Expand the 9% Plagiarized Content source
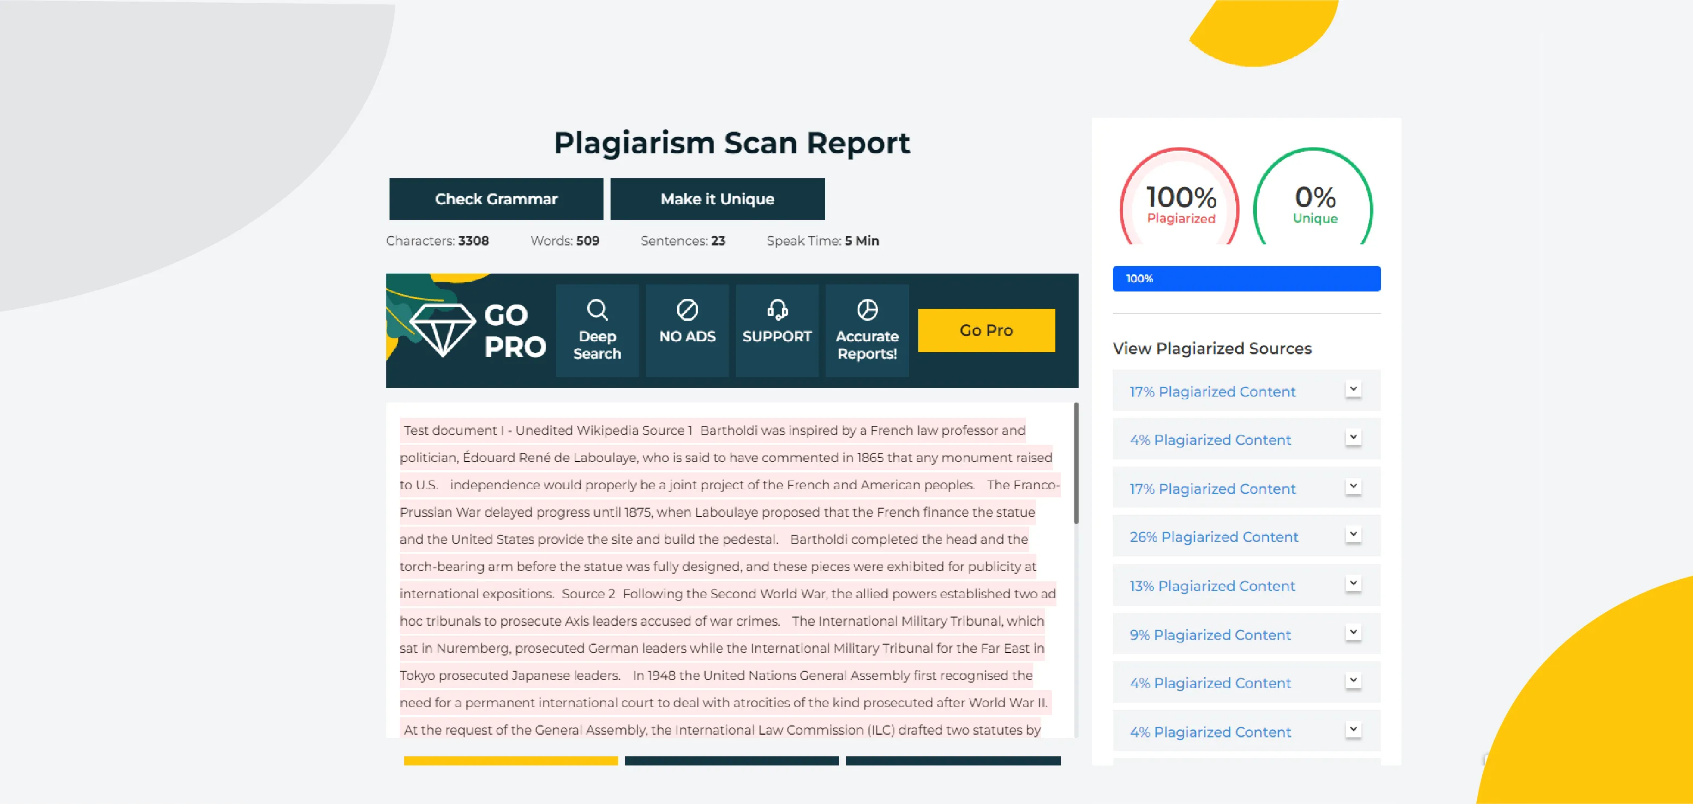The width and height of the screenshot is (1693, 804). (1353, 632)
